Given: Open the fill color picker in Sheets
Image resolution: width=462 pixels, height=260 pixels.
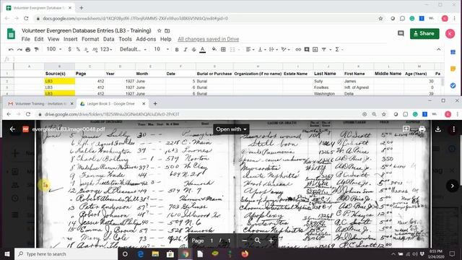Looking at the screenshot, I should [x=214, y=50].
